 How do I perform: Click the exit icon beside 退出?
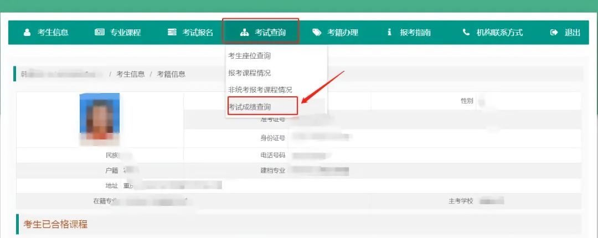point(554,33)
